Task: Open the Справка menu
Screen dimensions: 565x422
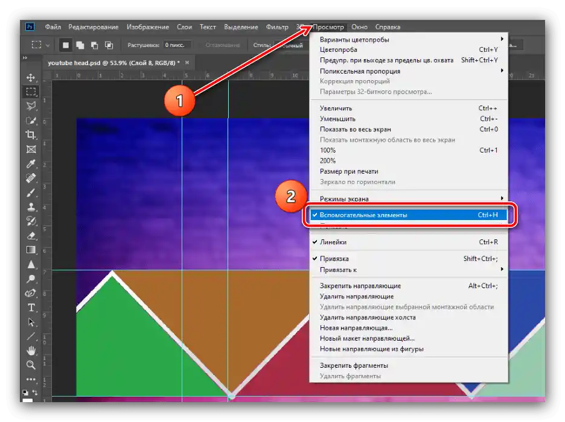Action: (x=388, y=27)
